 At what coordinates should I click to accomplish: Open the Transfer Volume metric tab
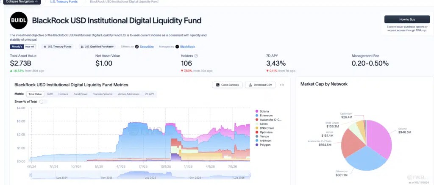[103, 94]
